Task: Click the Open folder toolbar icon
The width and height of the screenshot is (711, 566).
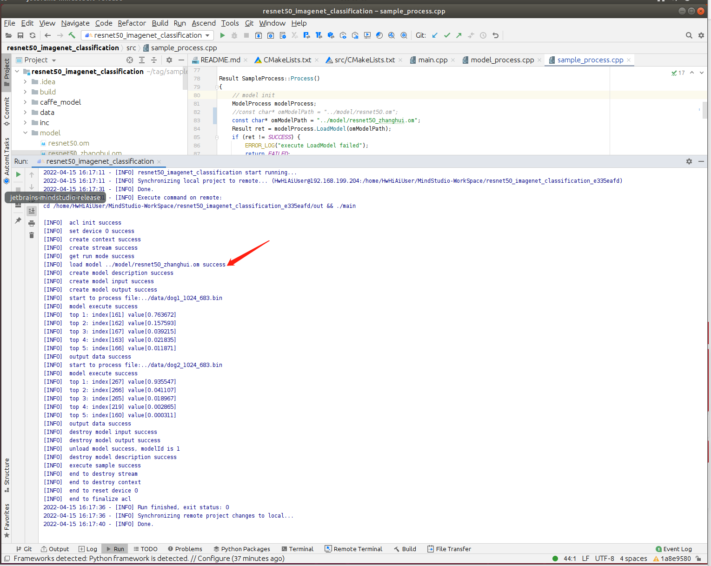Action: (x=8, y=35)
